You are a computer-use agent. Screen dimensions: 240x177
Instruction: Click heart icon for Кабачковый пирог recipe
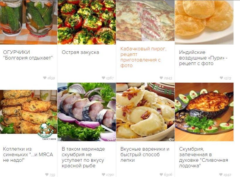click(x=161, y=78)
